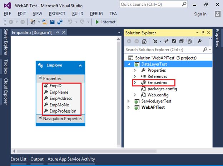This screenshot has width=223, height=166.
Task: Click the Visual Studio logo icon
Action: pyautogui.click(x=8, y=6)
